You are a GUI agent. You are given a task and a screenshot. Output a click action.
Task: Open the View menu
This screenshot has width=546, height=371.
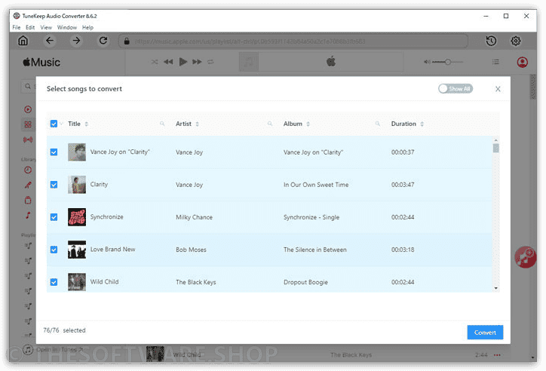tap(46, 27)
